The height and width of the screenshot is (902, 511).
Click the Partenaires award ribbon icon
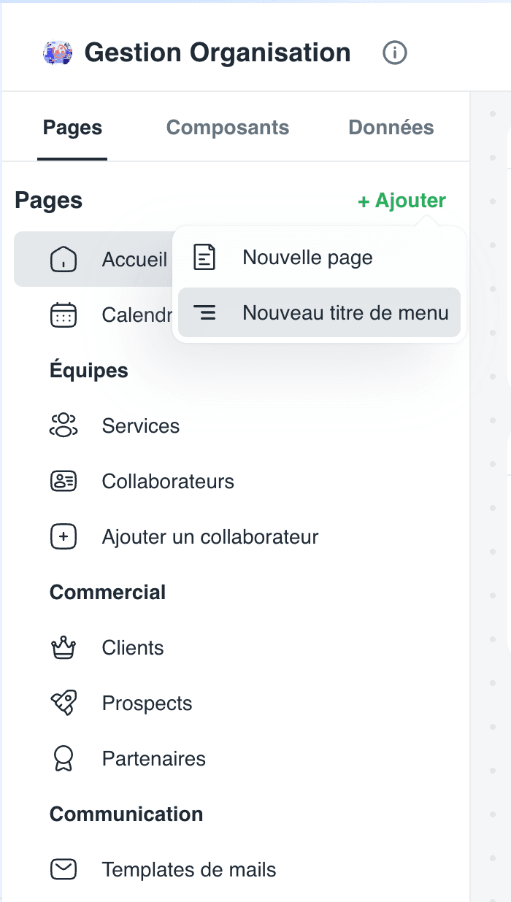pos(64,759)
